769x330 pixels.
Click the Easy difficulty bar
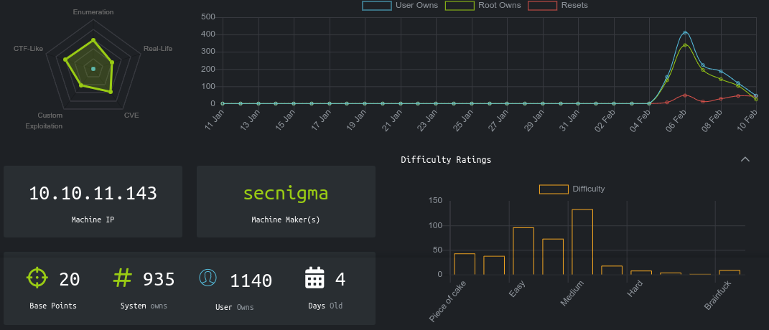(523, 251)
